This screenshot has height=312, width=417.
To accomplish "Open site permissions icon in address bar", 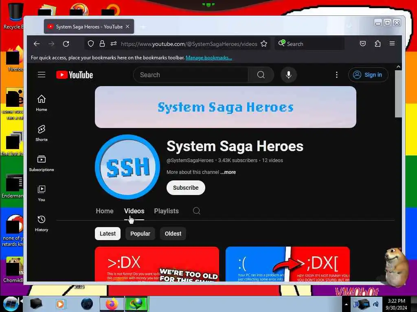I will click(114, 43).
